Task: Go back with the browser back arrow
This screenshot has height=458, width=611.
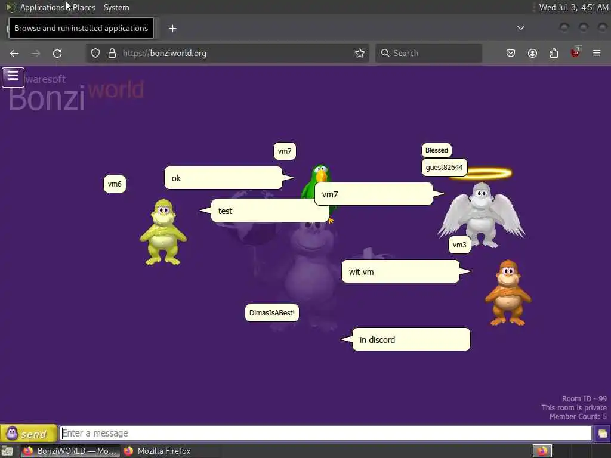Action: pyautogui.click(x=14, y=53)
